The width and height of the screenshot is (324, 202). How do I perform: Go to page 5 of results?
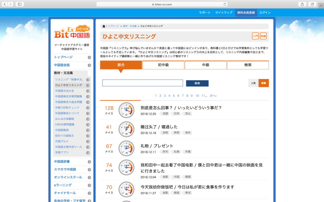pos(174,96)
